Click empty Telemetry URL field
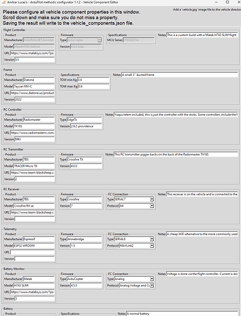 point(32,252)
